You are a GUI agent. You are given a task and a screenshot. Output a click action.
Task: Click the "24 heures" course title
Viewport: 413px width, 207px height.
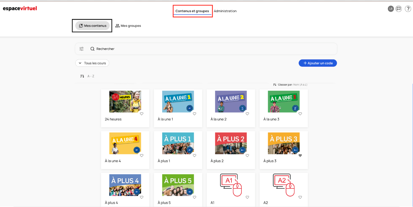click(x=113, y=119)
